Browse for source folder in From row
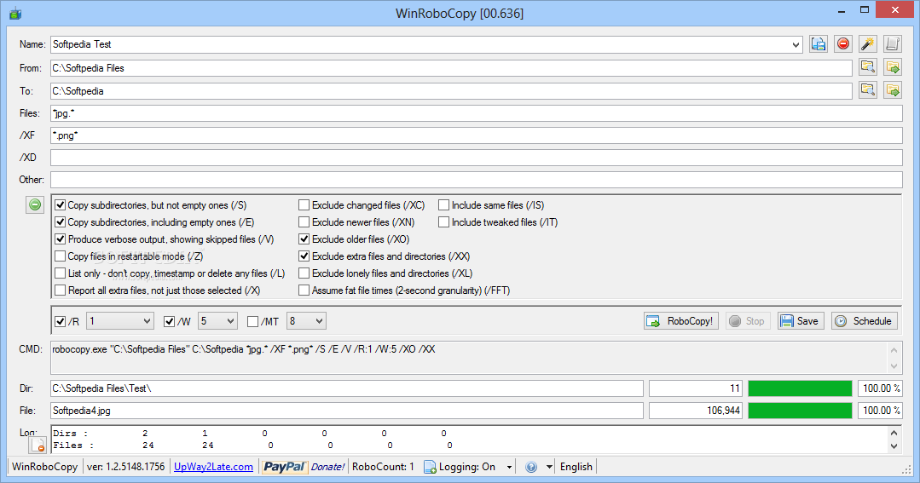The image size is (920, 483). coord(868,67)
